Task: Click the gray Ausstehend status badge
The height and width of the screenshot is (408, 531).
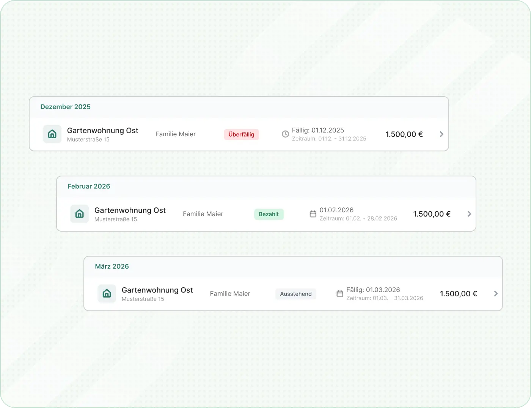Action: pyautogui.click(x=295, y=294)
